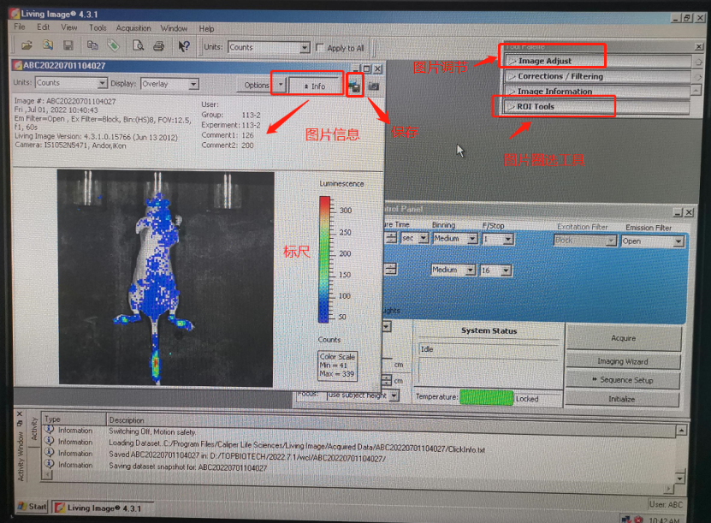Screen dimensions: 711x523
Task: Expand the ROI Tools section
Action: tap(596, 107)
